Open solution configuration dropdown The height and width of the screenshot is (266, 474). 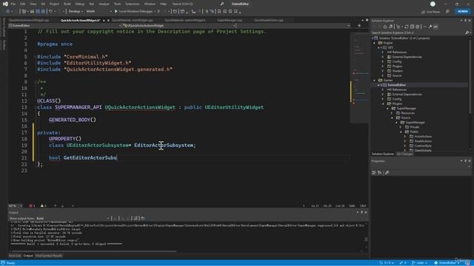pyautogui.click(x=76, y=11)
